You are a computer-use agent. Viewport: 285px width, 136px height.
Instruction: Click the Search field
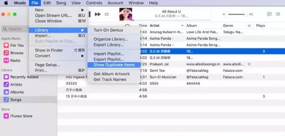[15, 29]
